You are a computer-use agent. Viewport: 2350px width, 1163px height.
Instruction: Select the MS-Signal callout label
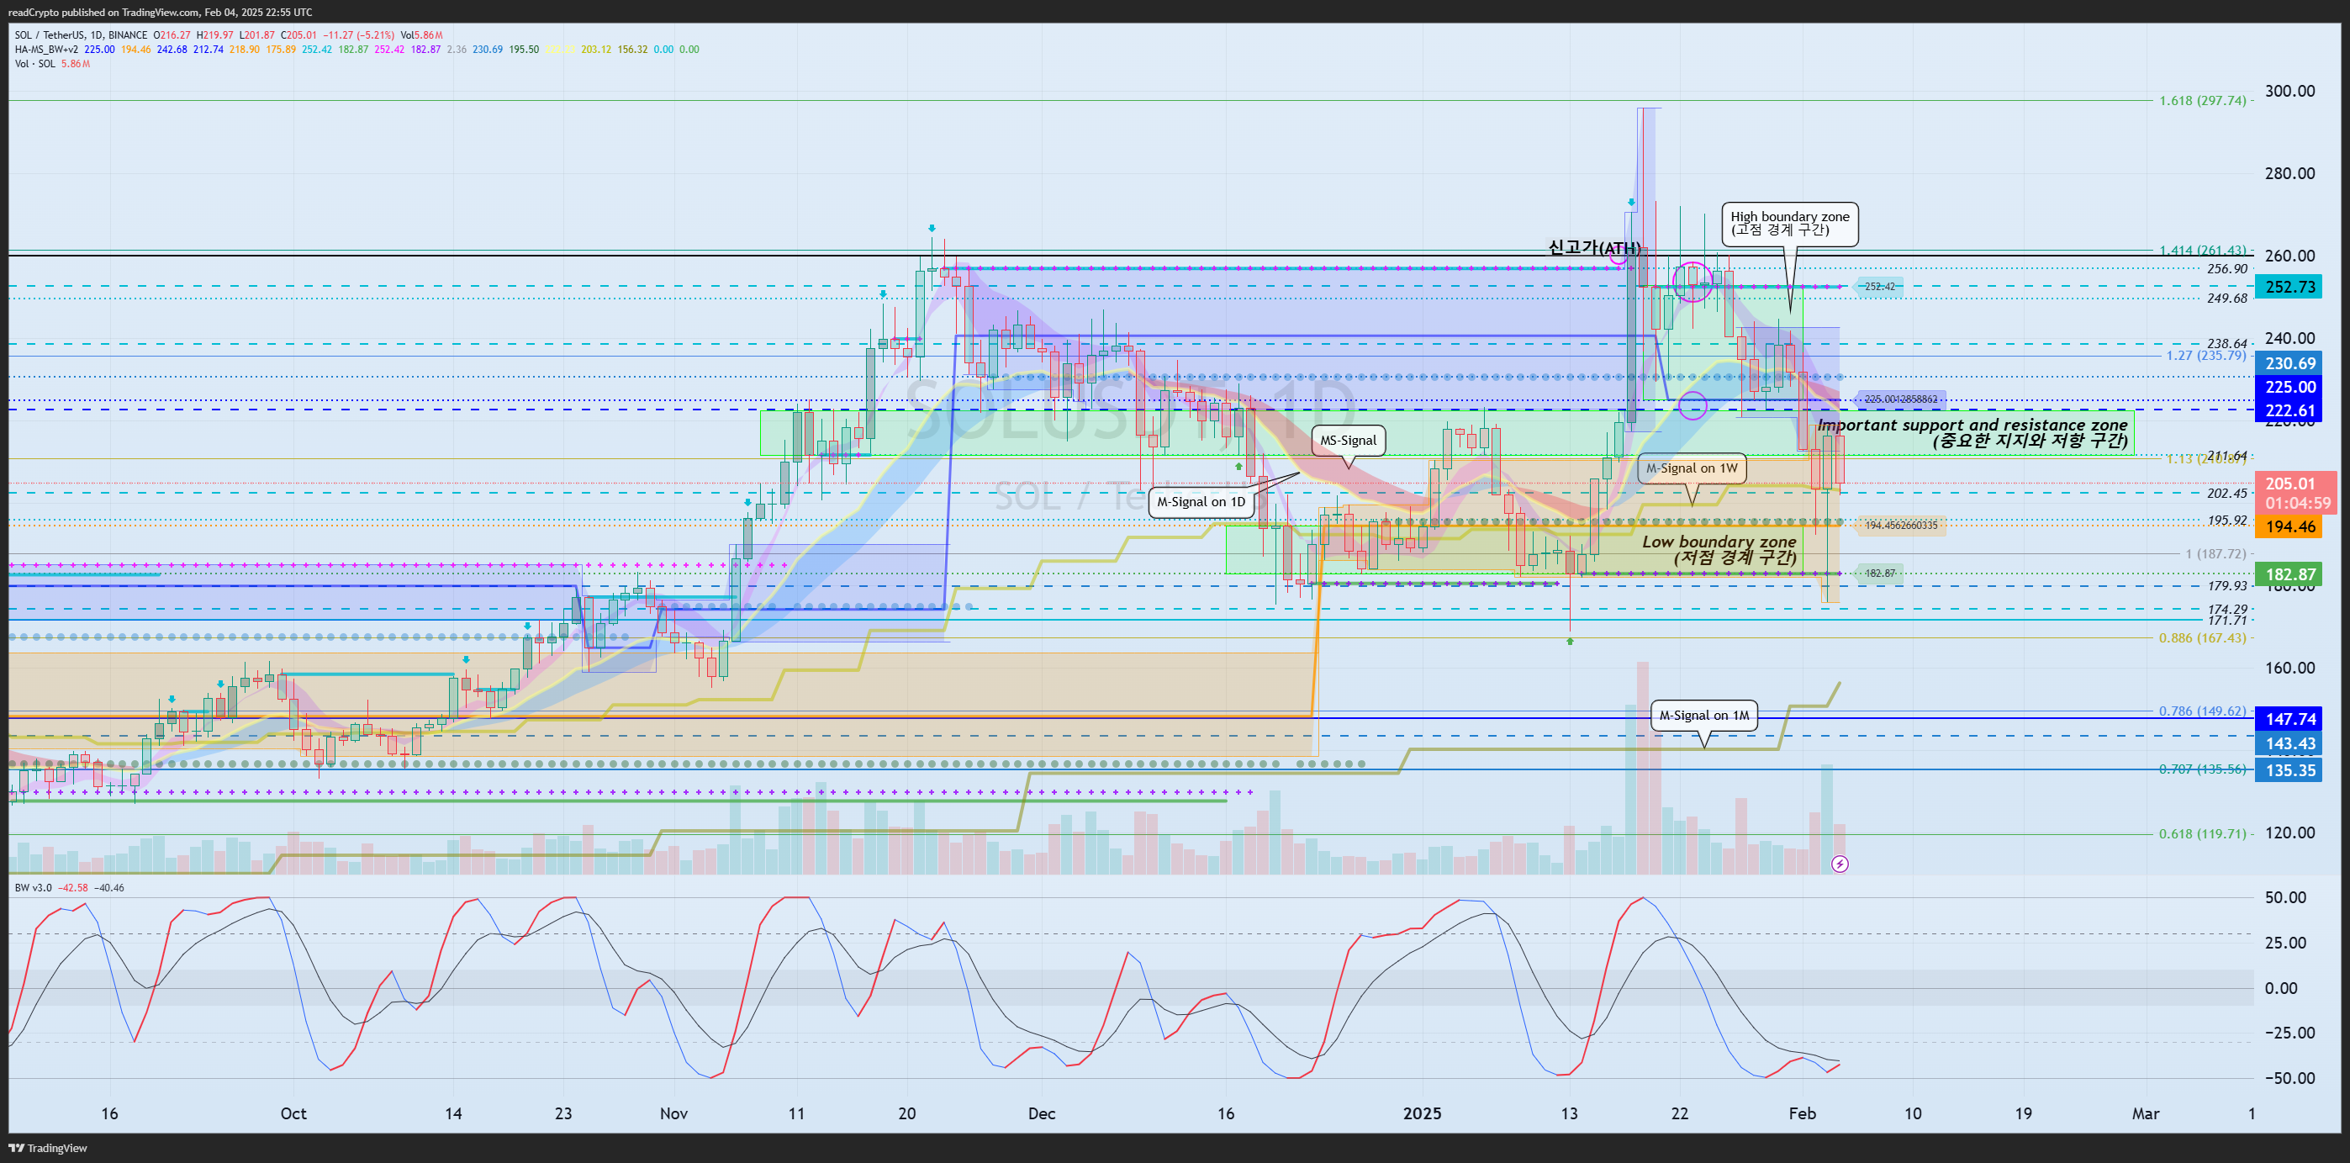coord(1349,441)
